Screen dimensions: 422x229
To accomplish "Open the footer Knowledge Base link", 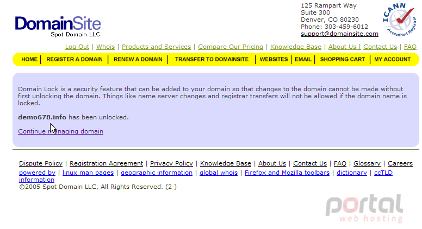I will [226, 163].
